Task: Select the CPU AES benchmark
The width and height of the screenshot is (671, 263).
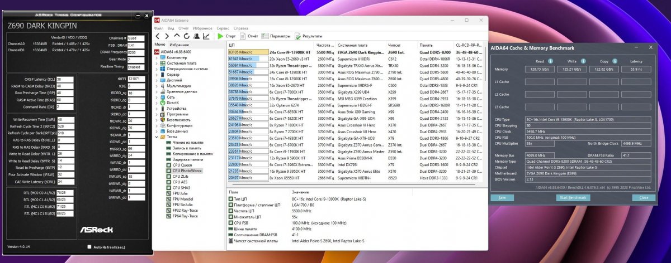Action: [x=177, y=182]
